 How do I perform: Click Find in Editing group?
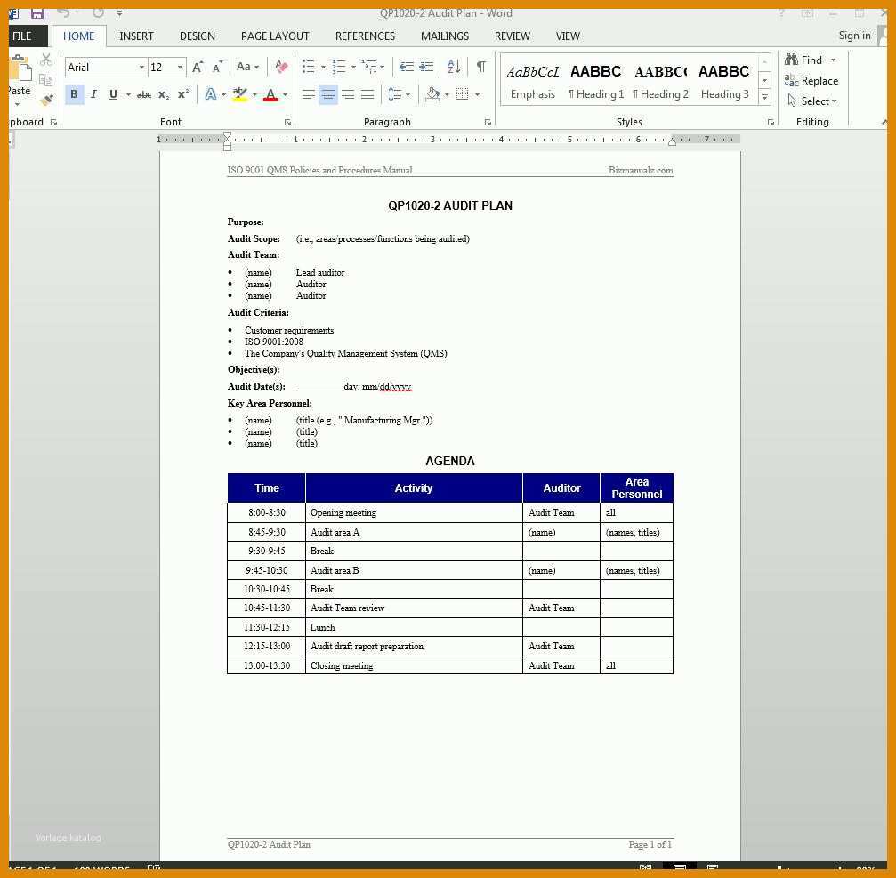811,60
